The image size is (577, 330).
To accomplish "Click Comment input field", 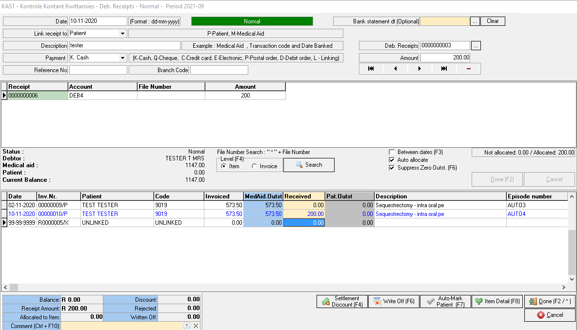I will pos(121,326).
